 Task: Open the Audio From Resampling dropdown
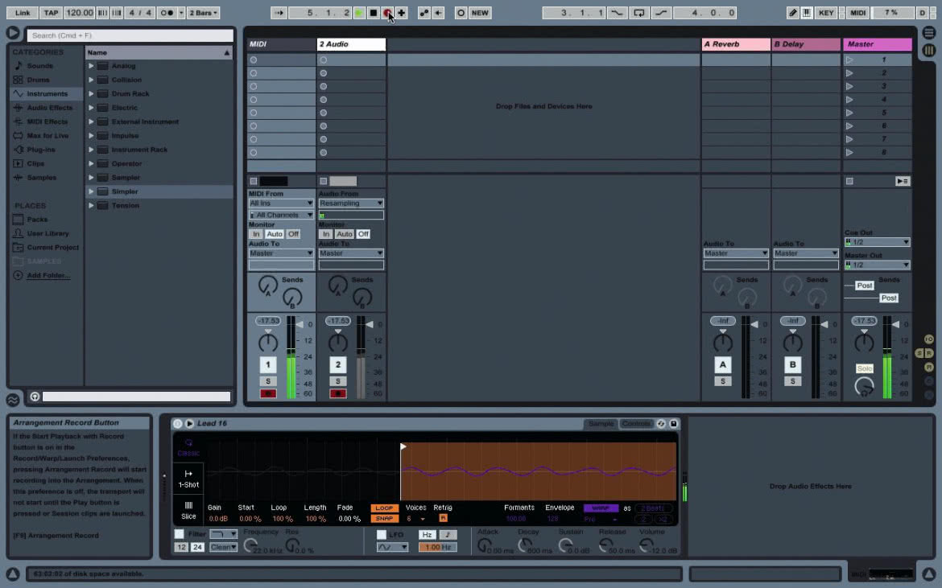tap(351, 204)
